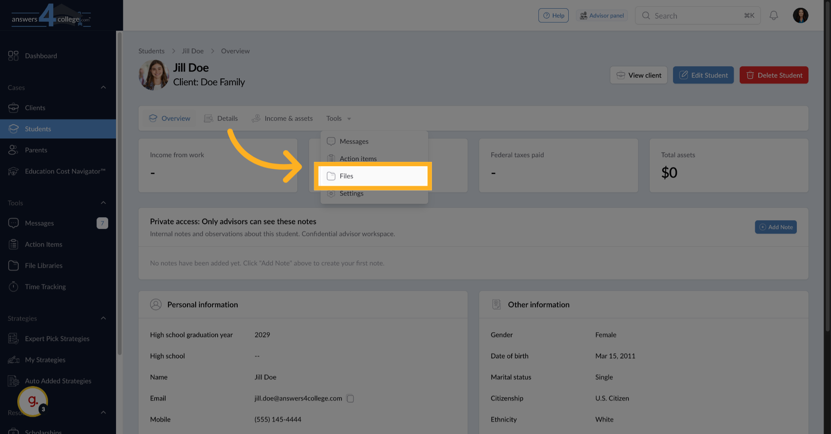
Task: Collapse the Strategies section
Action: coord(103,318)
